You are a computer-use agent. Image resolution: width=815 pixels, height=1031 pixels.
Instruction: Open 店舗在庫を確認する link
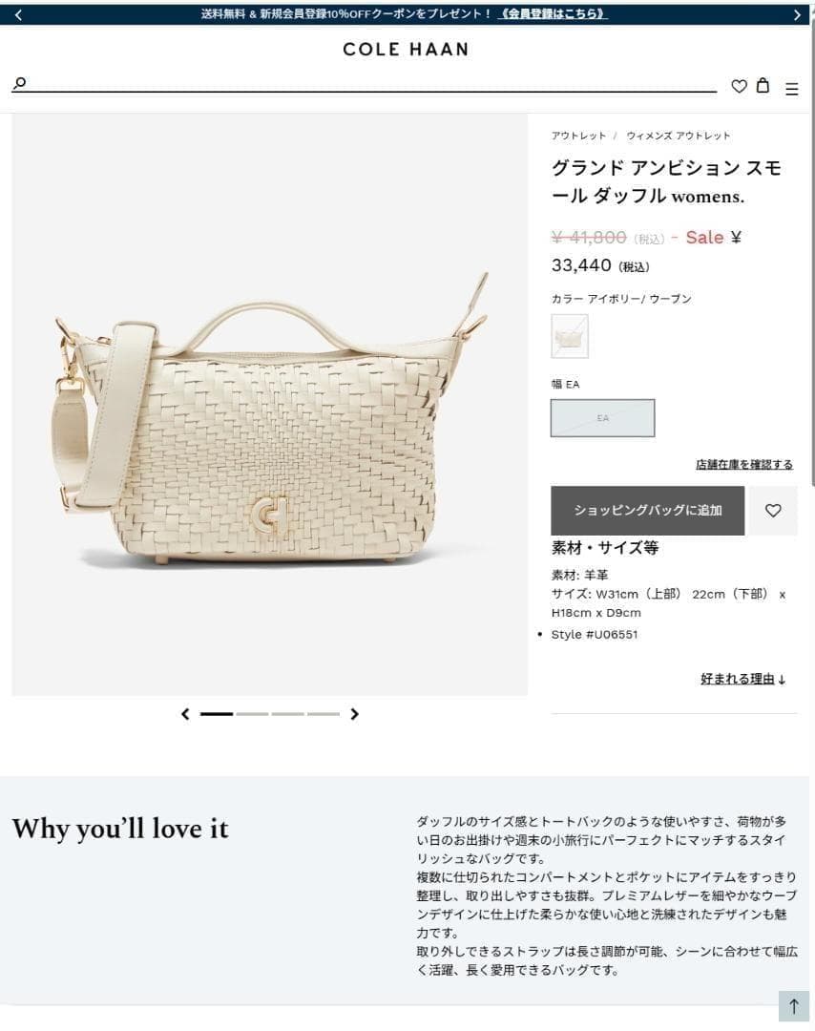click(744, 464)
